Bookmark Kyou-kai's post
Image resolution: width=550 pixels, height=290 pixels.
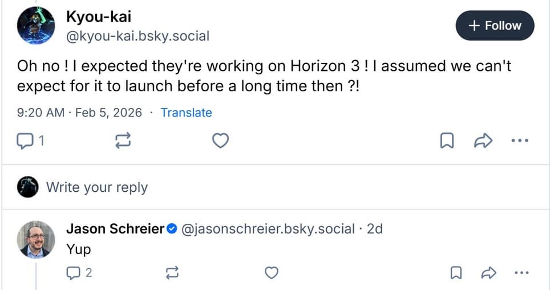click(447, 140)
